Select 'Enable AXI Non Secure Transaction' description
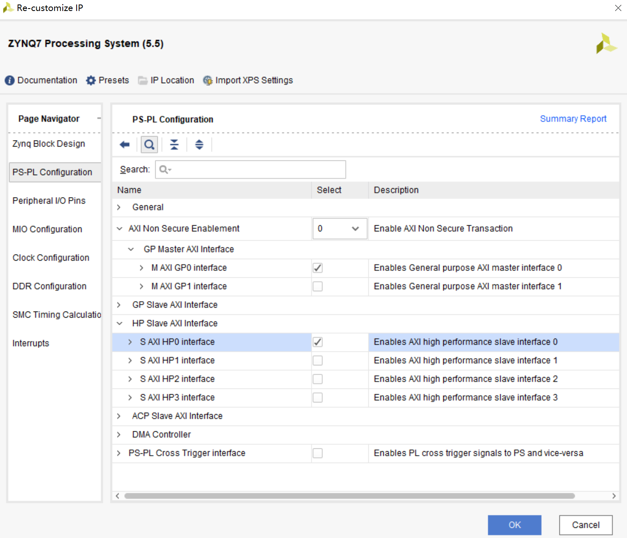The height and width of the screenshot is (538, 627). click(443, 228)
